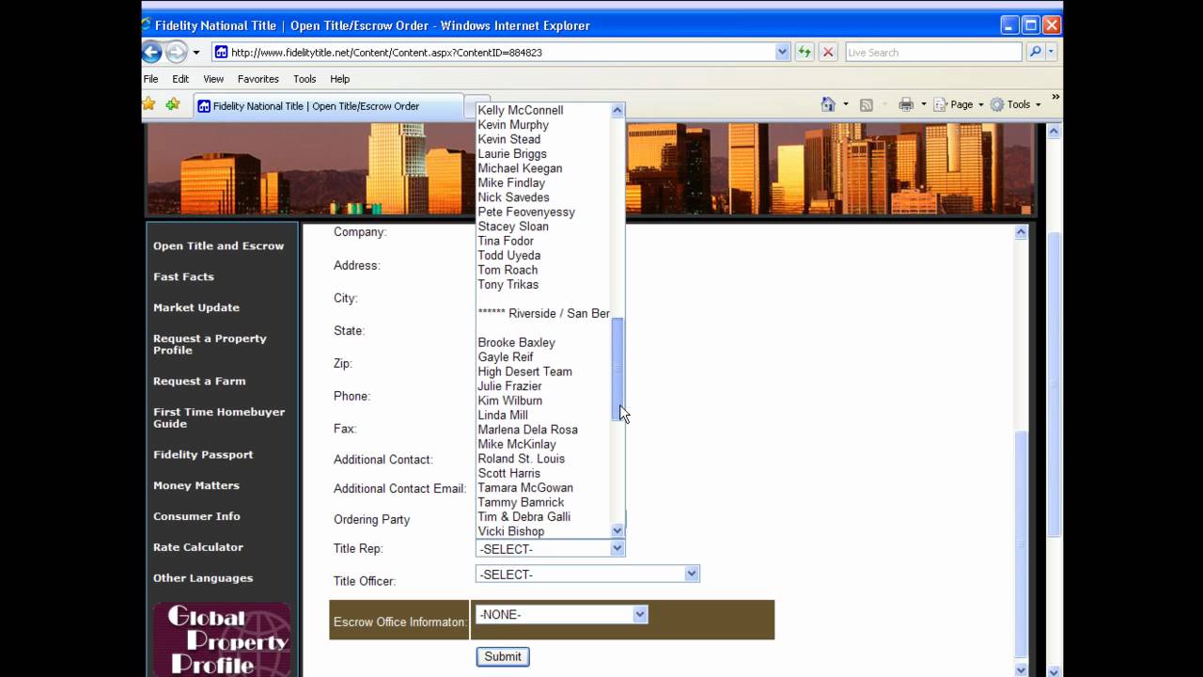1203x677 pixels.
Task: Click the dropdown list scroll-down arrow
Action: click(x=617, y=530)
